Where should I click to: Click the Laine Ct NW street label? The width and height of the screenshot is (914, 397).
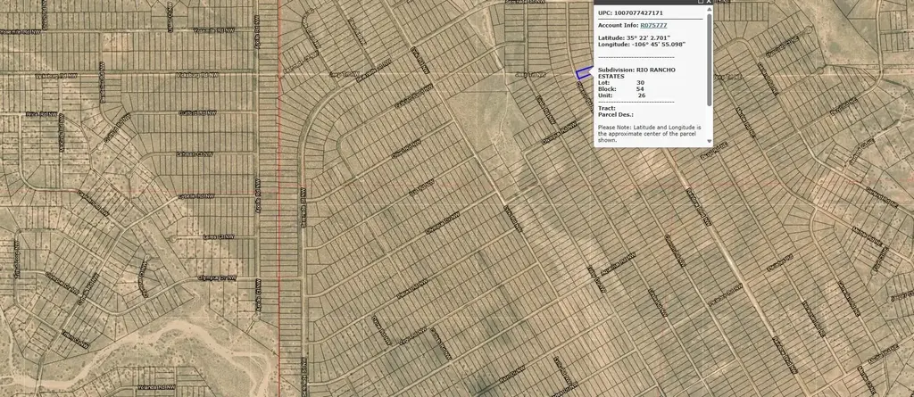pyautogui.click(x=219, y=236)
